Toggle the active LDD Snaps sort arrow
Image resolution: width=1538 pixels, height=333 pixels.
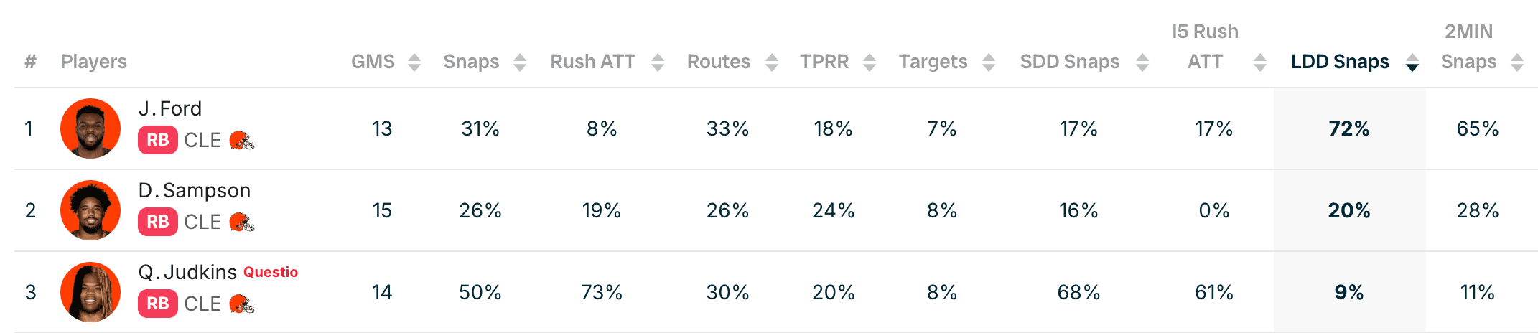click(1412, 62)
